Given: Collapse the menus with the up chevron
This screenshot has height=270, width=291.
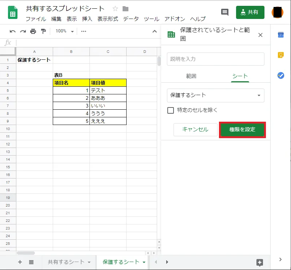Looking at the screenshot, I should coord(155,31).
